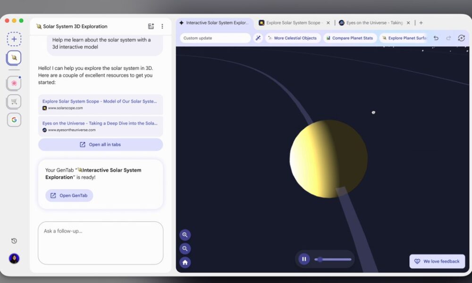The image size is (472, 283).
Task: Switch to the Explore Solar System Scope tab
Action: pos(293,22)
